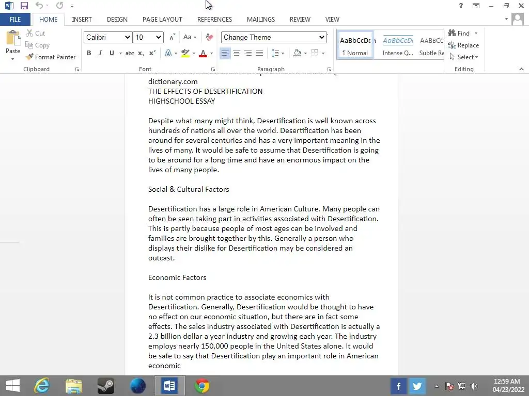The width and height of the screenshot is (529, 396).
Task: Align text right
Action: (248, 53)
